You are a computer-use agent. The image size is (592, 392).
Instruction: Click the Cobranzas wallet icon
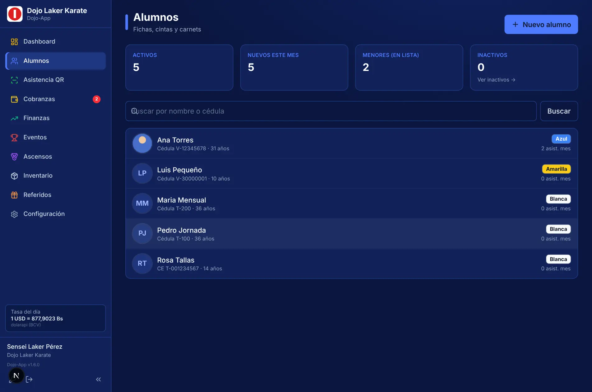[x=14, y=99]
